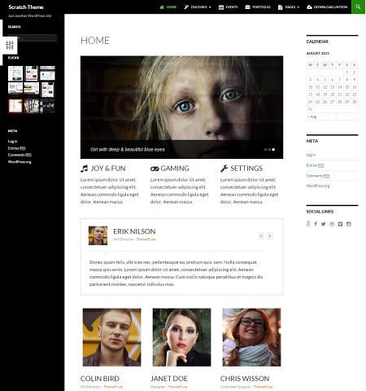
Task: Open the Facebook social link icon
Action: pos(316,224)
